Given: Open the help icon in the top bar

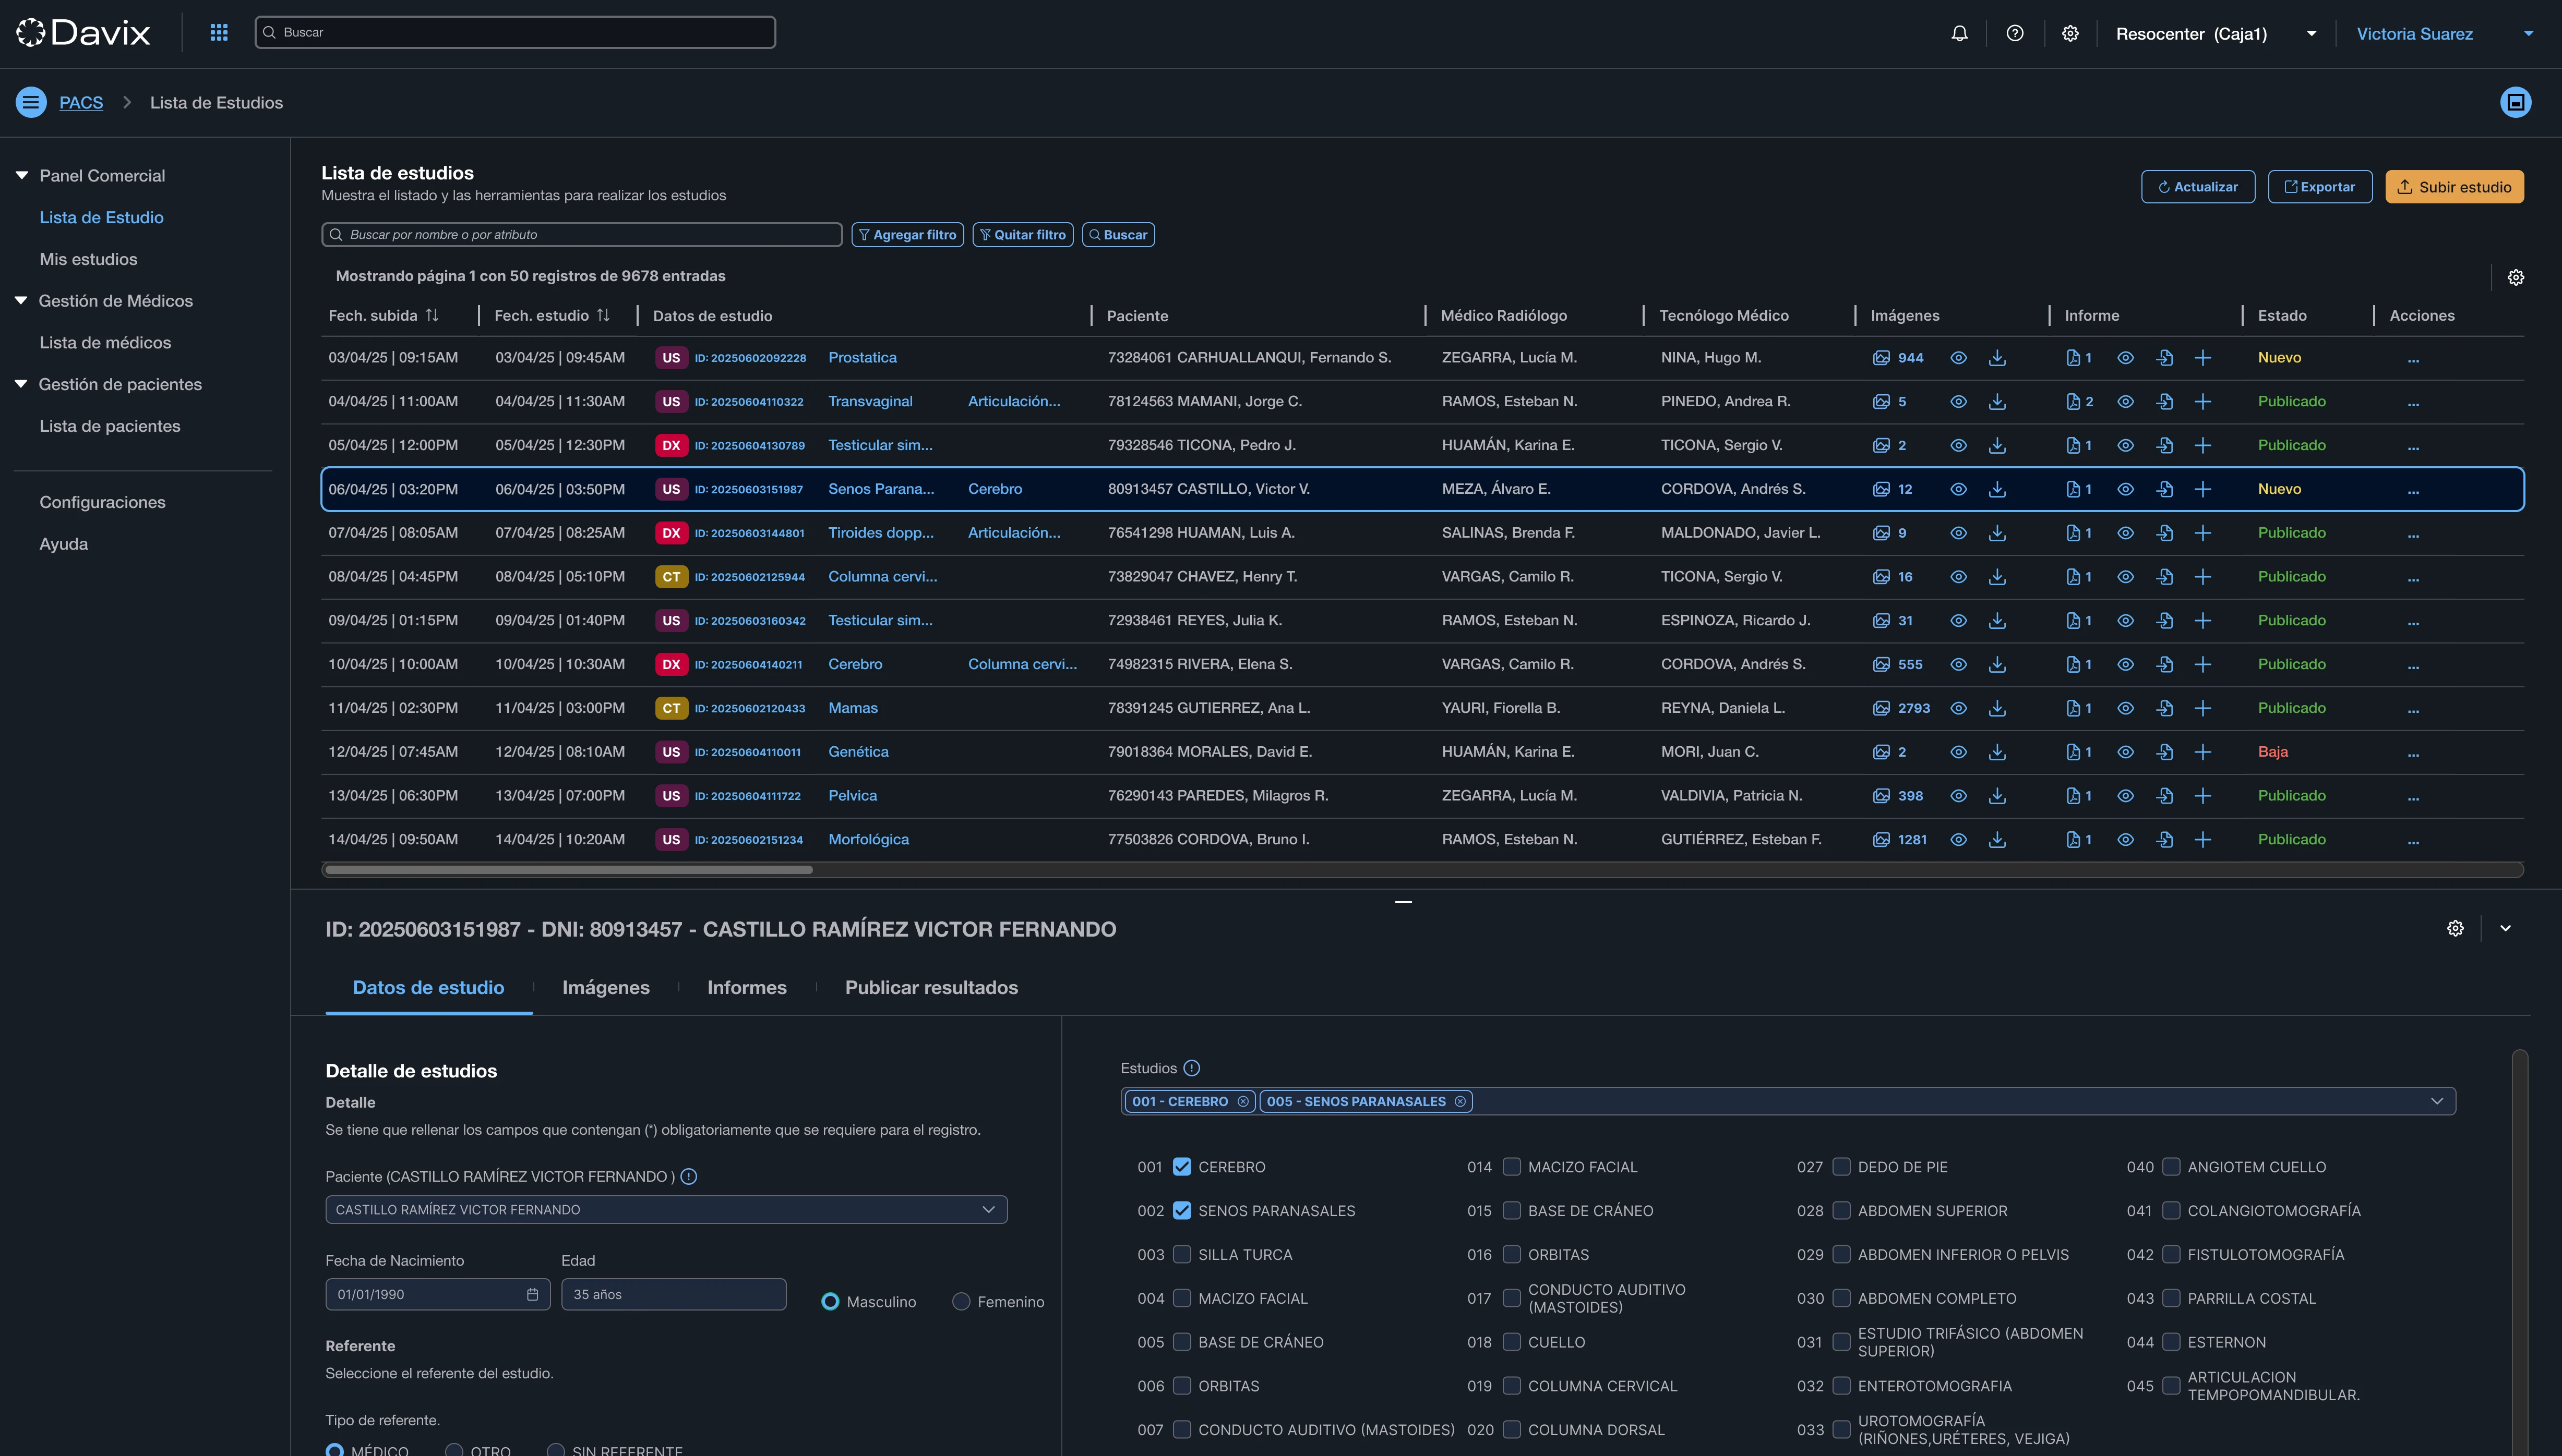Looking at the screenshot, I should click(2014, 32).
